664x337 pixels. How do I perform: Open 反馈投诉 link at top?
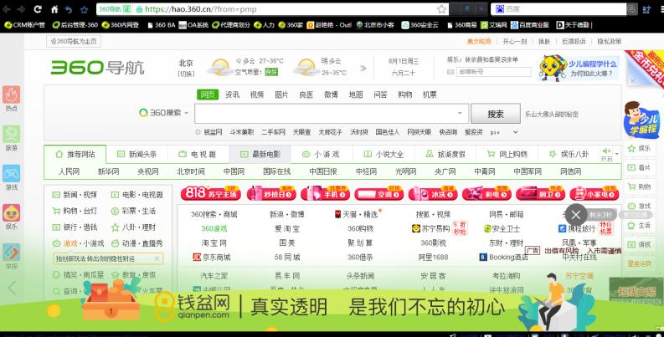[574, 42]
